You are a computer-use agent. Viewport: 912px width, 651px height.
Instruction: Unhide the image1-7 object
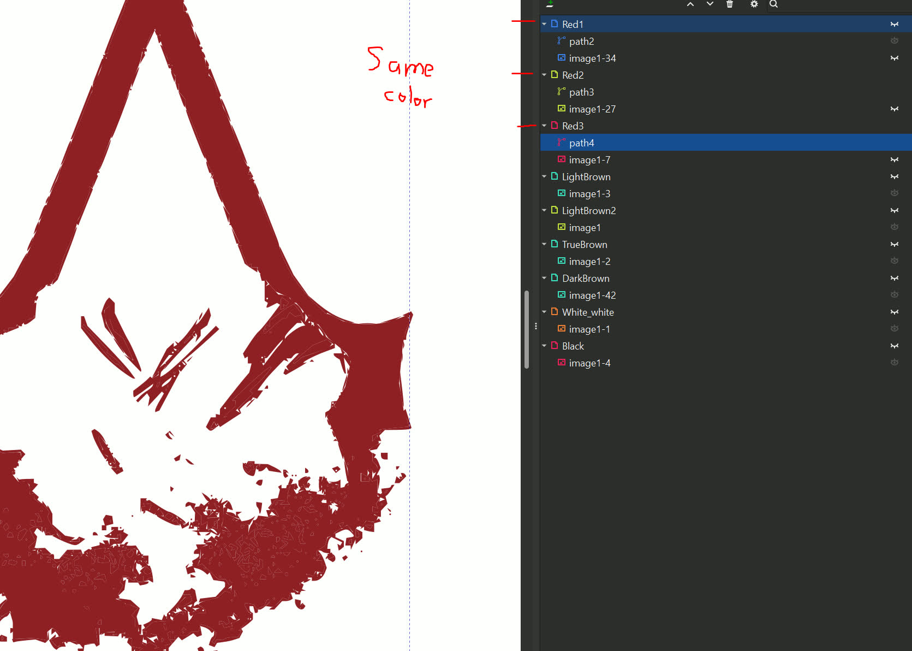coord(895,159)
